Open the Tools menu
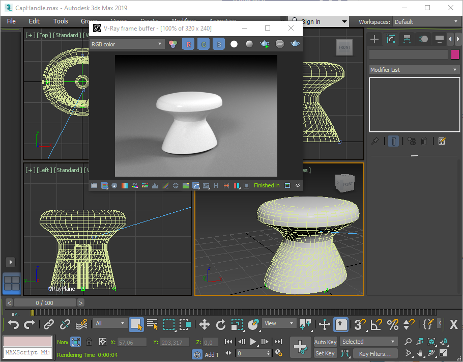The height and width of the screenshot is (362, 463). pos(61,21)
